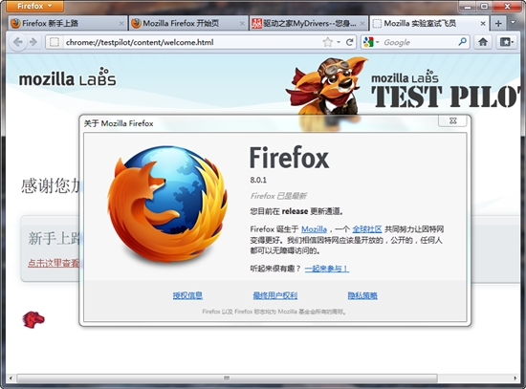Open the list all tabs dropdown
The height and width of the screenshot is (389, 526).
pos(513,23)
